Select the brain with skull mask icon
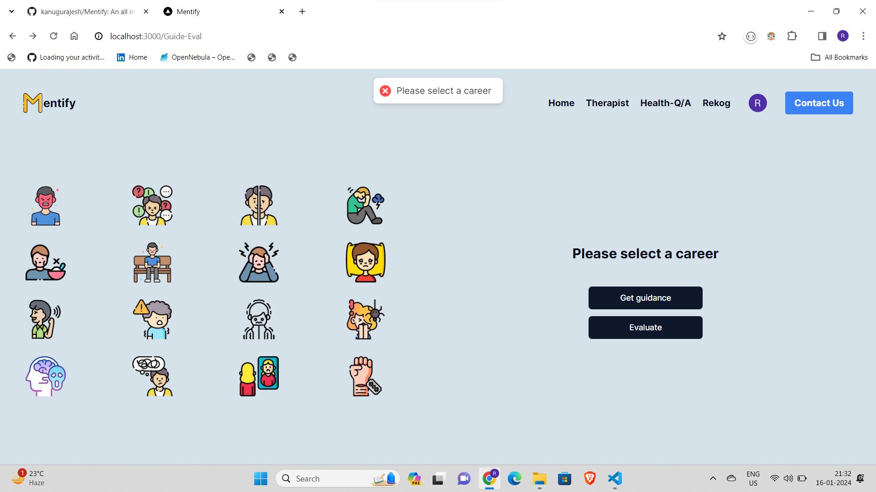Screen dimensions: 876x492 [45, 376]
